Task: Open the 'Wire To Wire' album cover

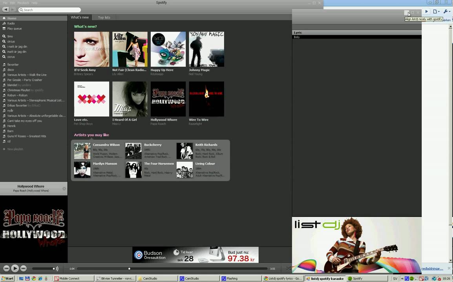Action: point(206,99)
